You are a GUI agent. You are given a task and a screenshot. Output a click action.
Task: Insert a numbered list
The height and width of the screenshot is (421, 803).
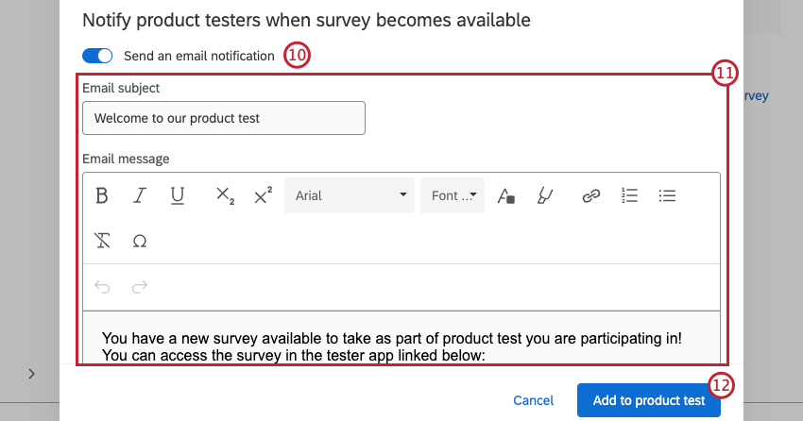click(x=629, y=195)
